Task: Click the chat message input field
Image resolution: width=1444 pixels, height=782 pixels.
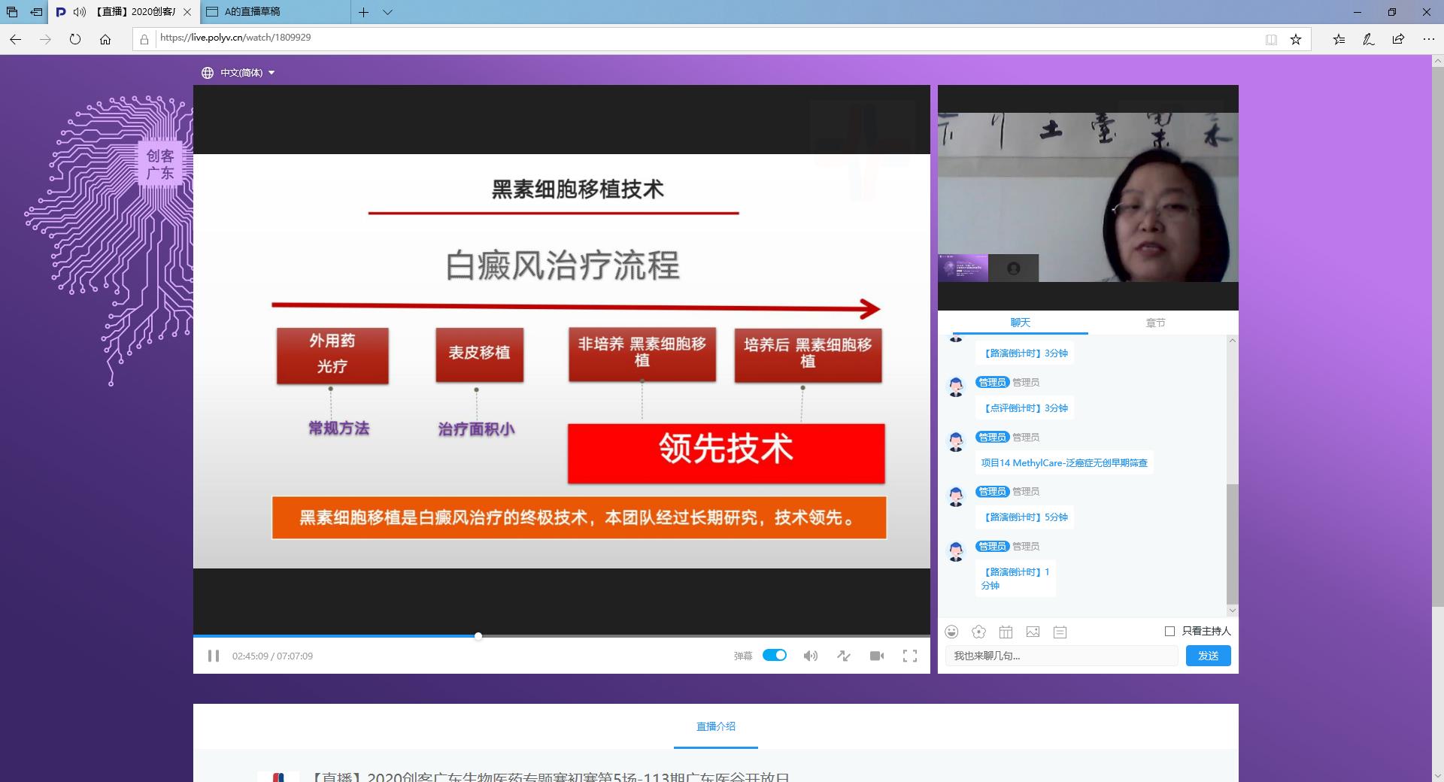Action: click(x=1060, y=655)
